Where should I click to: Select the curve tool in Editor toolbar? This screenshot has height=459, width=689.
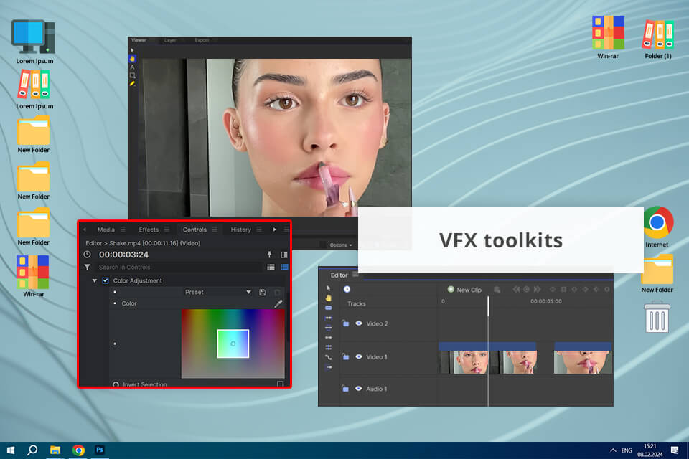point(328,357)
